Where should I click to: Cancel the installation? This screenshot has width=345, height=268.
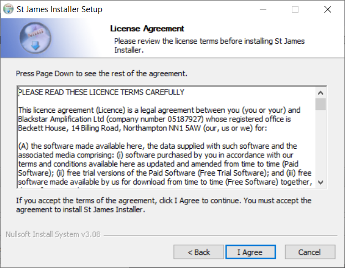309,252
